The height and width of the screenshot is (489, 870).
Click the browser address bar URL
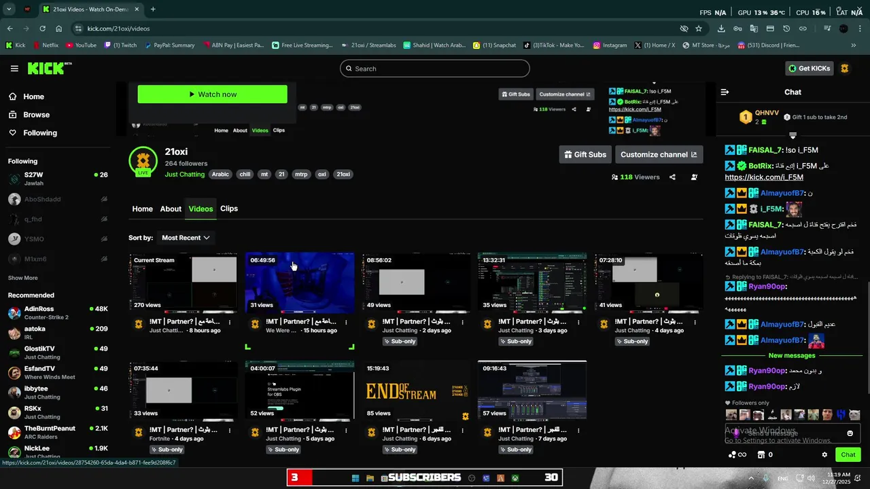tap(118, 29)
